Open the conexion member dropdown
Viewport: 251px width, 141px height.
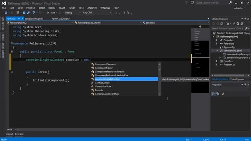click(176, 23)
